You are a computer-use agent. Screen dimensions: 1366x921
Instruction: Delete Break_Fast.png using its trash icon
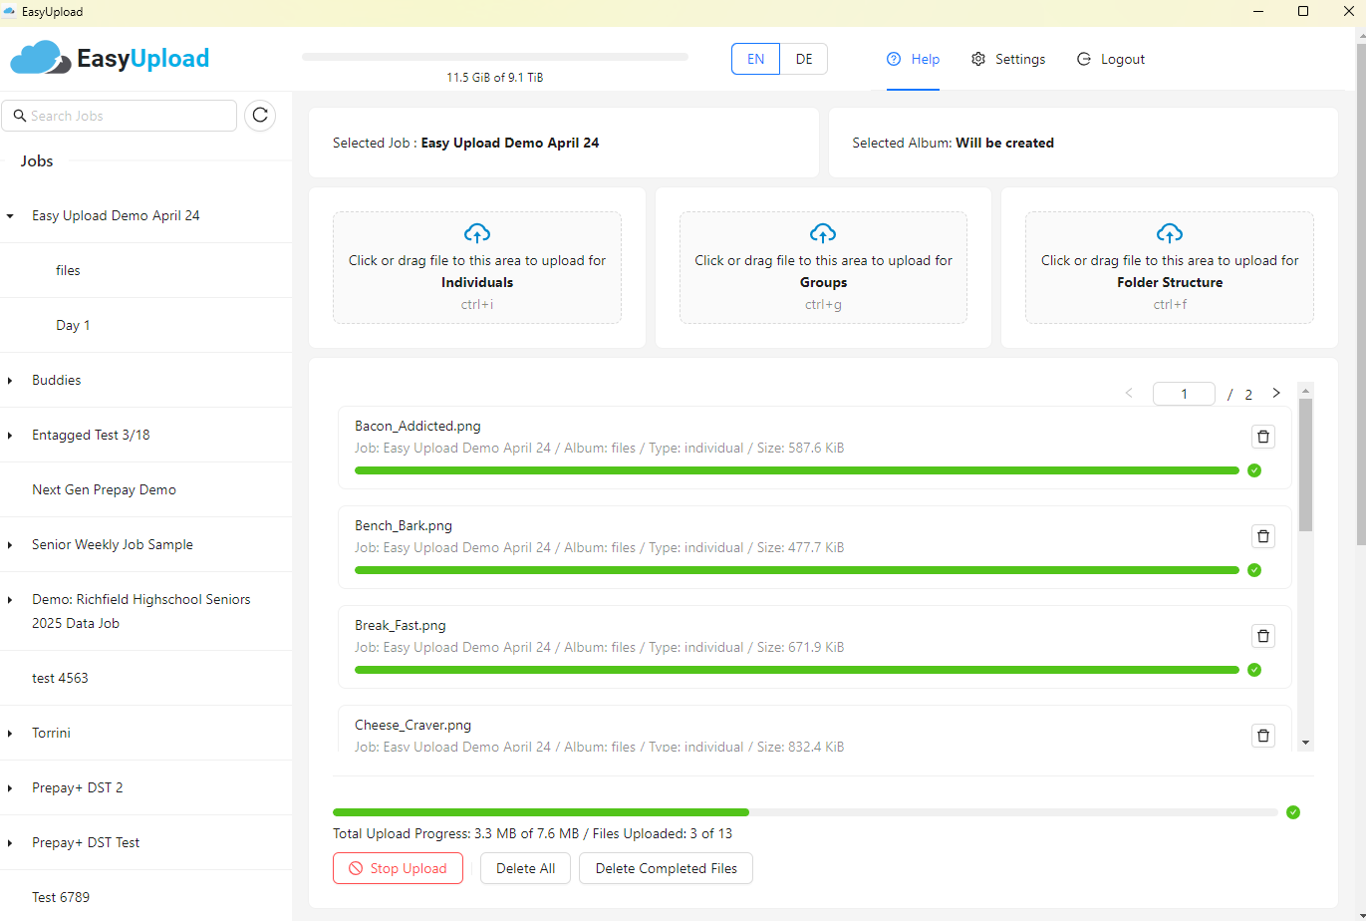1263,636
